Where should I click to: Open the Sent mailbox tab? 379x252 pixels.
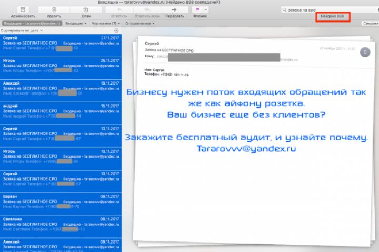click(x=140, y=24)
